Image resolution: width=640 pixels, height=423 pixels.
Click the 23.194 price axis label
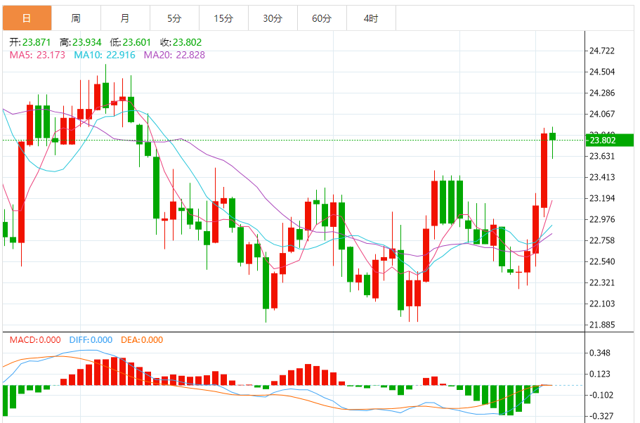pos(602,198)
